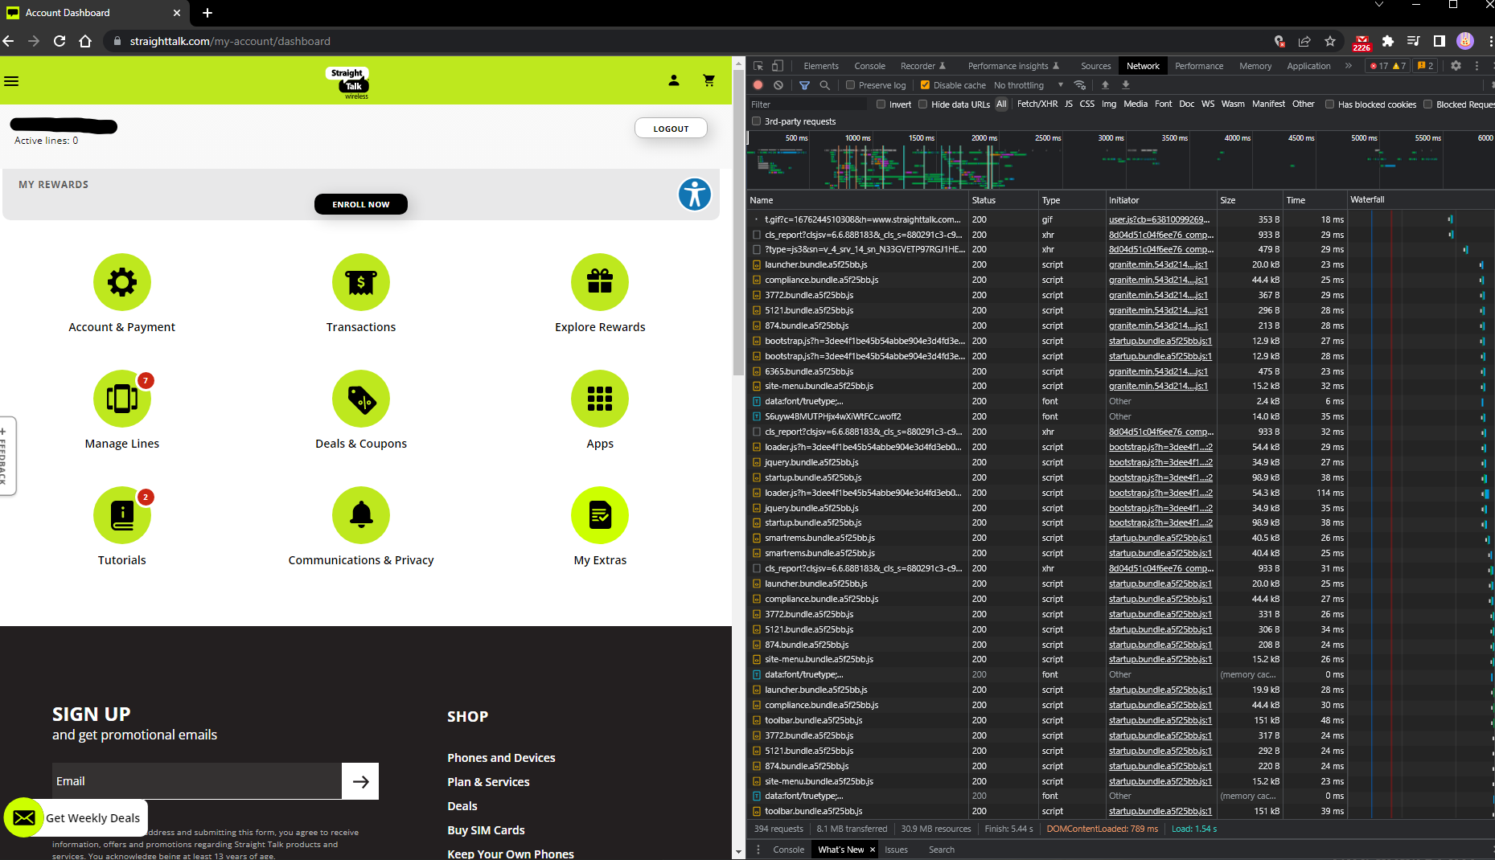Open the drawer three-dot menu beside Console
Screen dimensions: 1495x860
758,850
